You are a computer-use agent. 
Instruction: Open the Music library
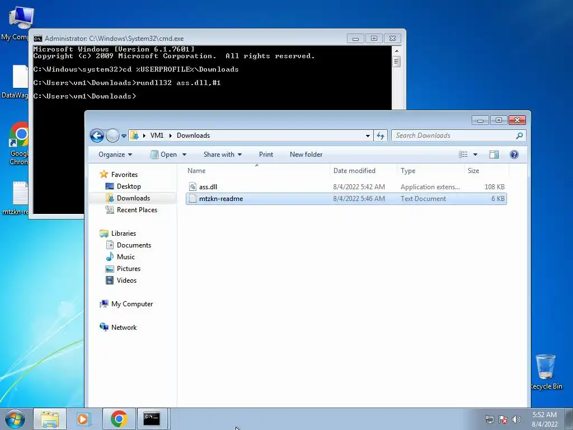[x=126, y=256]
